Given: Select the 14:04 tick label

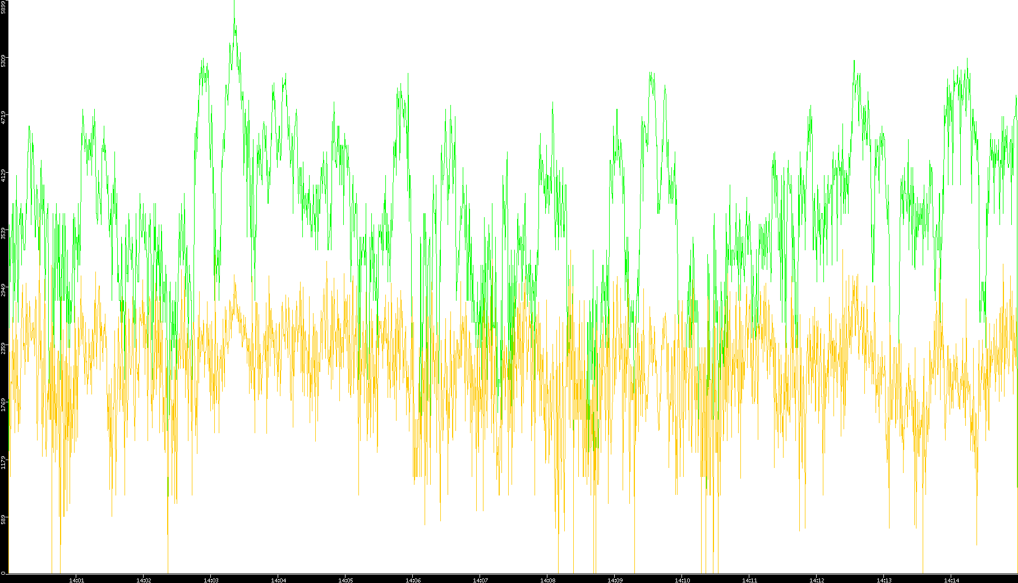Looking at the screenshot, I should (278, 580).
